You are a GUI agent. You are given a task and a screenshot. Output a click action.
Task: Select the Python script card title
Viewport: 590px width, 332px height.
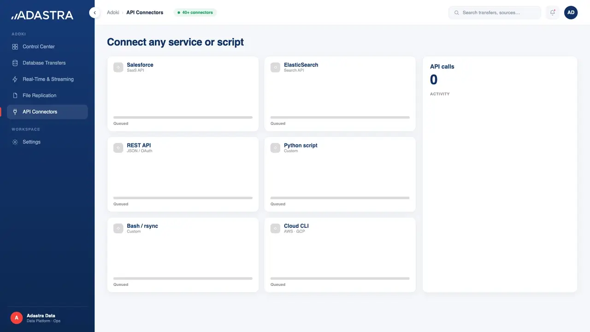click(301, 146)
